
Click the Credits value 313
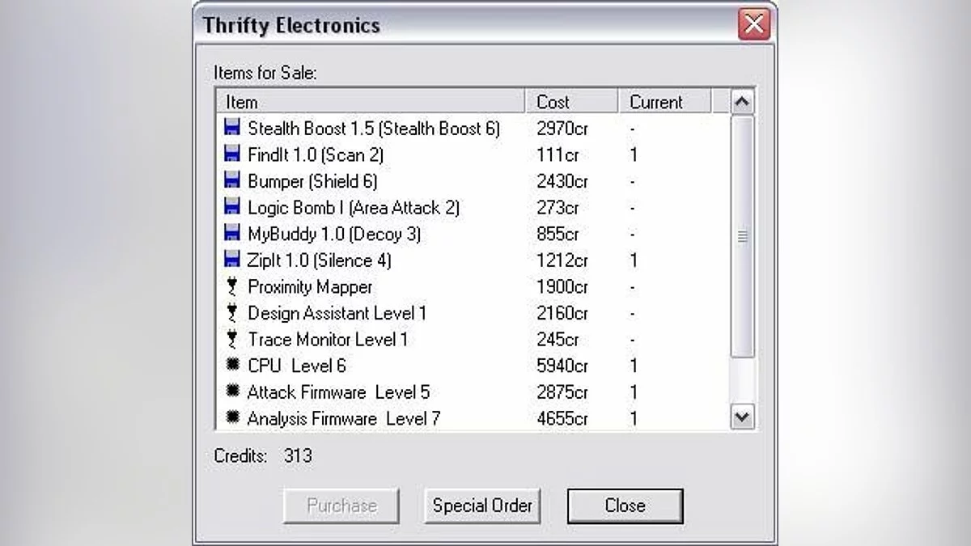point(298,455)
